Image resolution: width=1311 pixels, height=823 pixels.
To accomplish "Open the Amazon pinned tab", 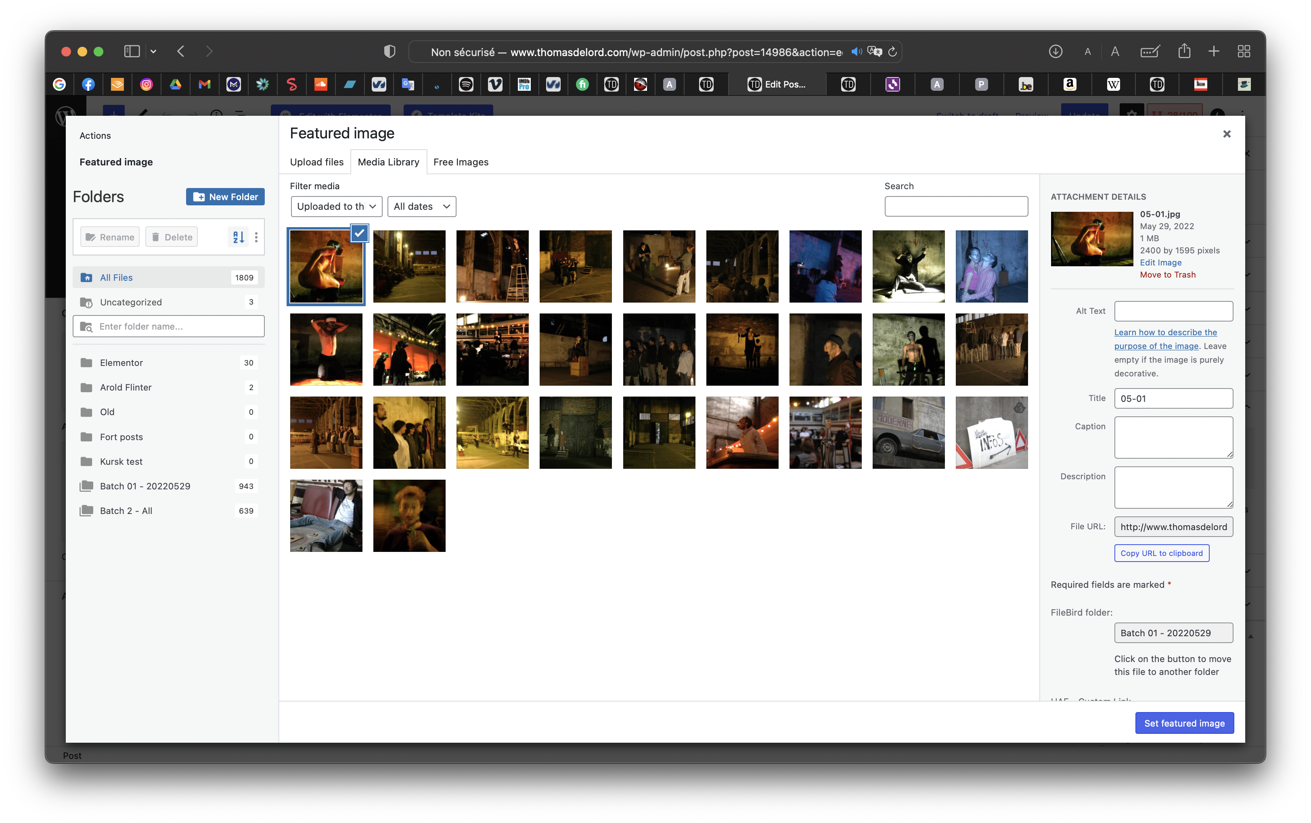I will [1070, 84].
